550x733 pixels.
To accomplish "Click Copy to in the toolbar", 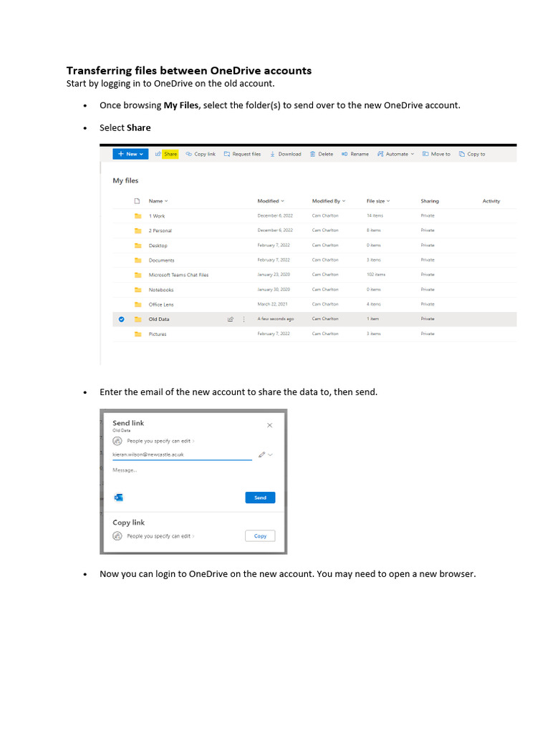I will [472, 154].
